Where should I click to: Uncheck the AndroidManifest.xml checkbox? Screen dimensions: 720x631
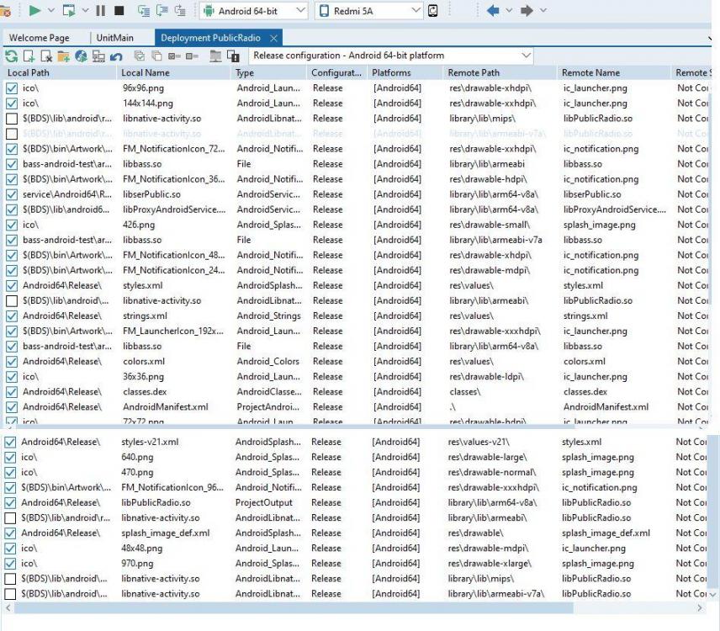[x=12, y=407]
